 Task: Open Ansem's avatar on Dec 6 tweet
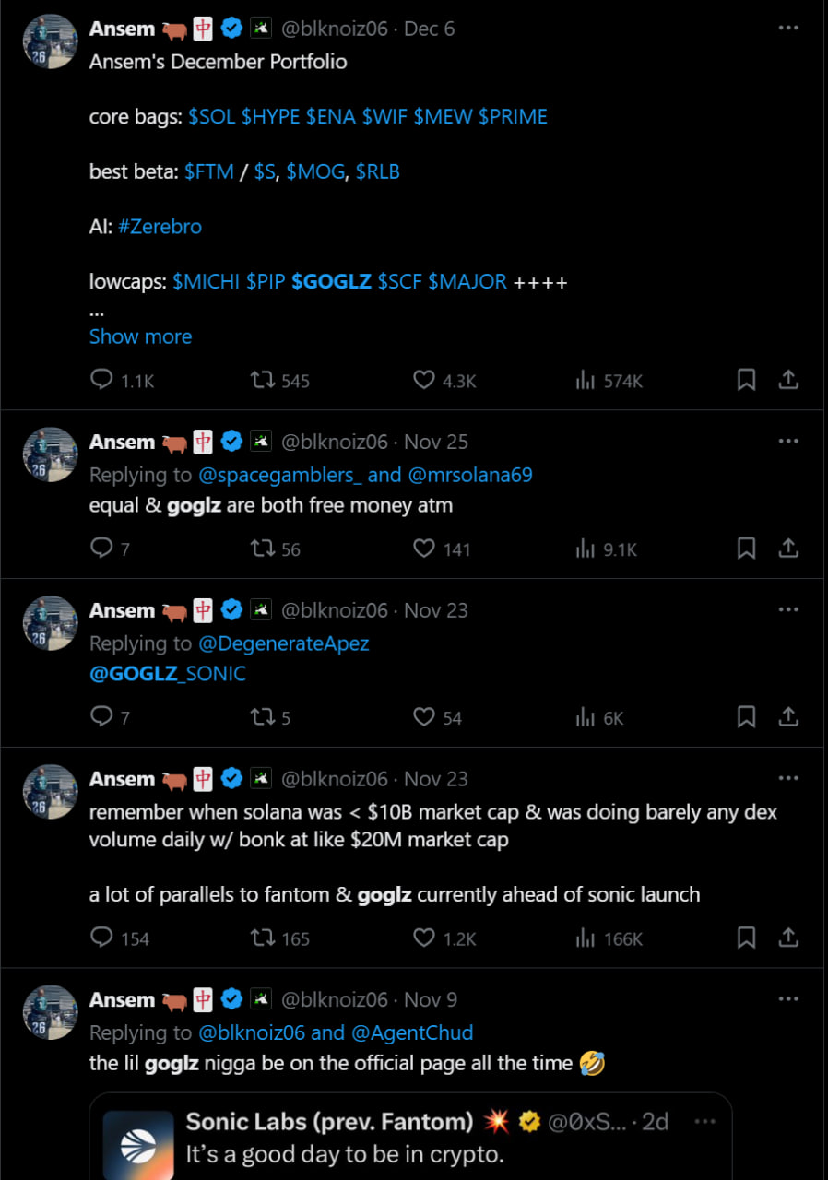pos(50,42)
